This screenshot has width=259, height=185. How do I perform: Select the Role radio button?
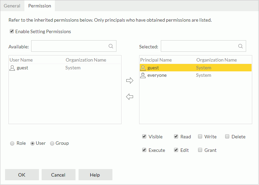[12, 143]
